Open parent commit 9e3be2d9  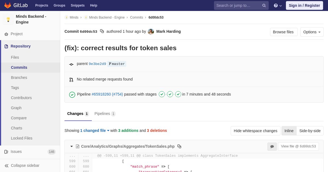(x=97, y=64)
